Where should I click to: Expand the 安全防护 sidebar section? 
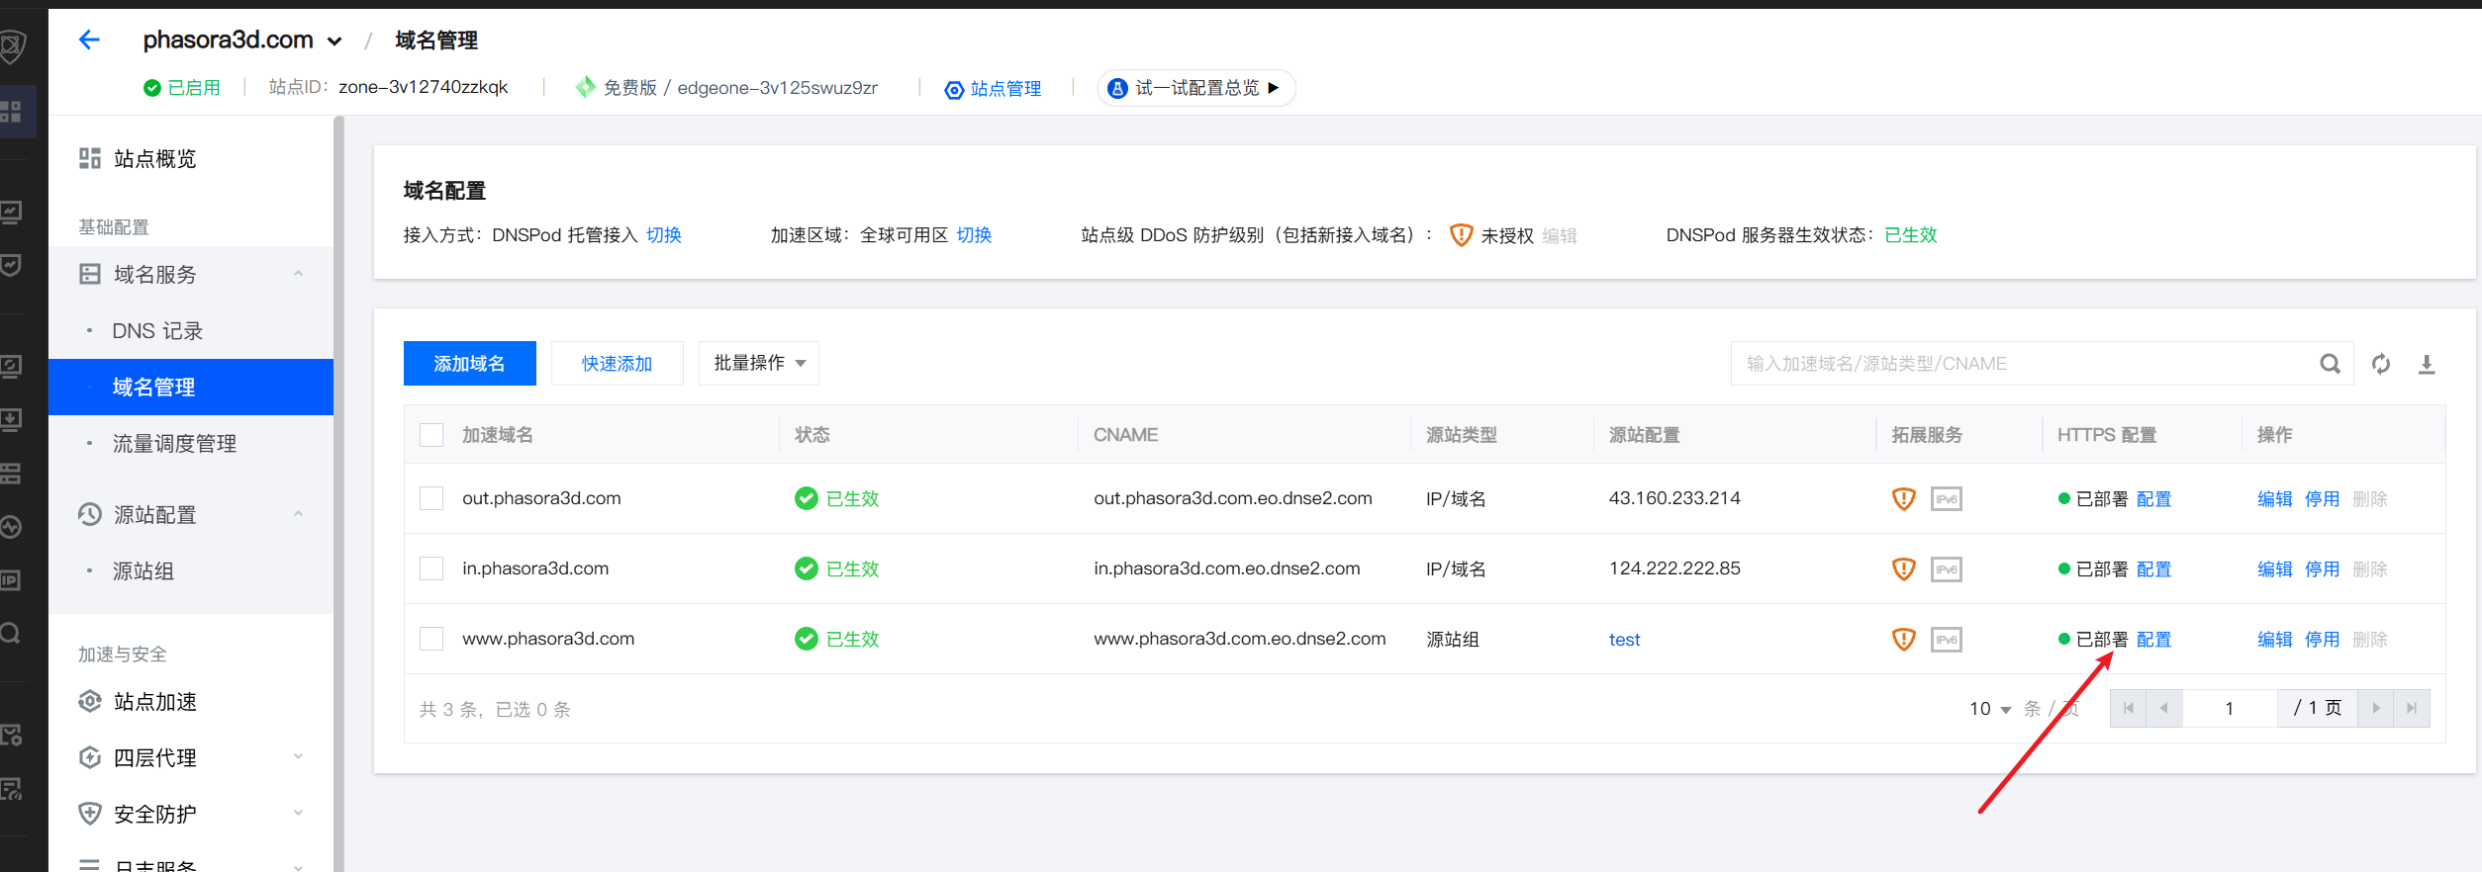pyautogui.click(x=298, y=814)
